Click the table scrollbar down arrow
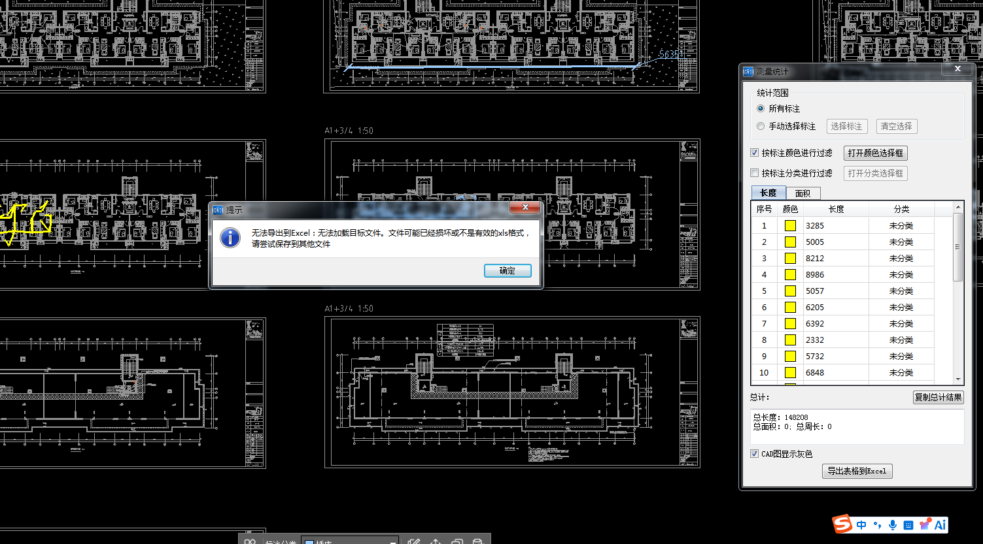Screen dimensions: 983x544 (x=959, y=379)
